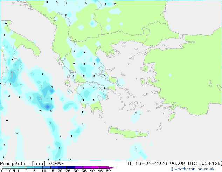Image resolution: width=222 pixels, height=172 pixels.
Task: Click the 25–30 mm legend color swatch
Action: coord(71,167)
